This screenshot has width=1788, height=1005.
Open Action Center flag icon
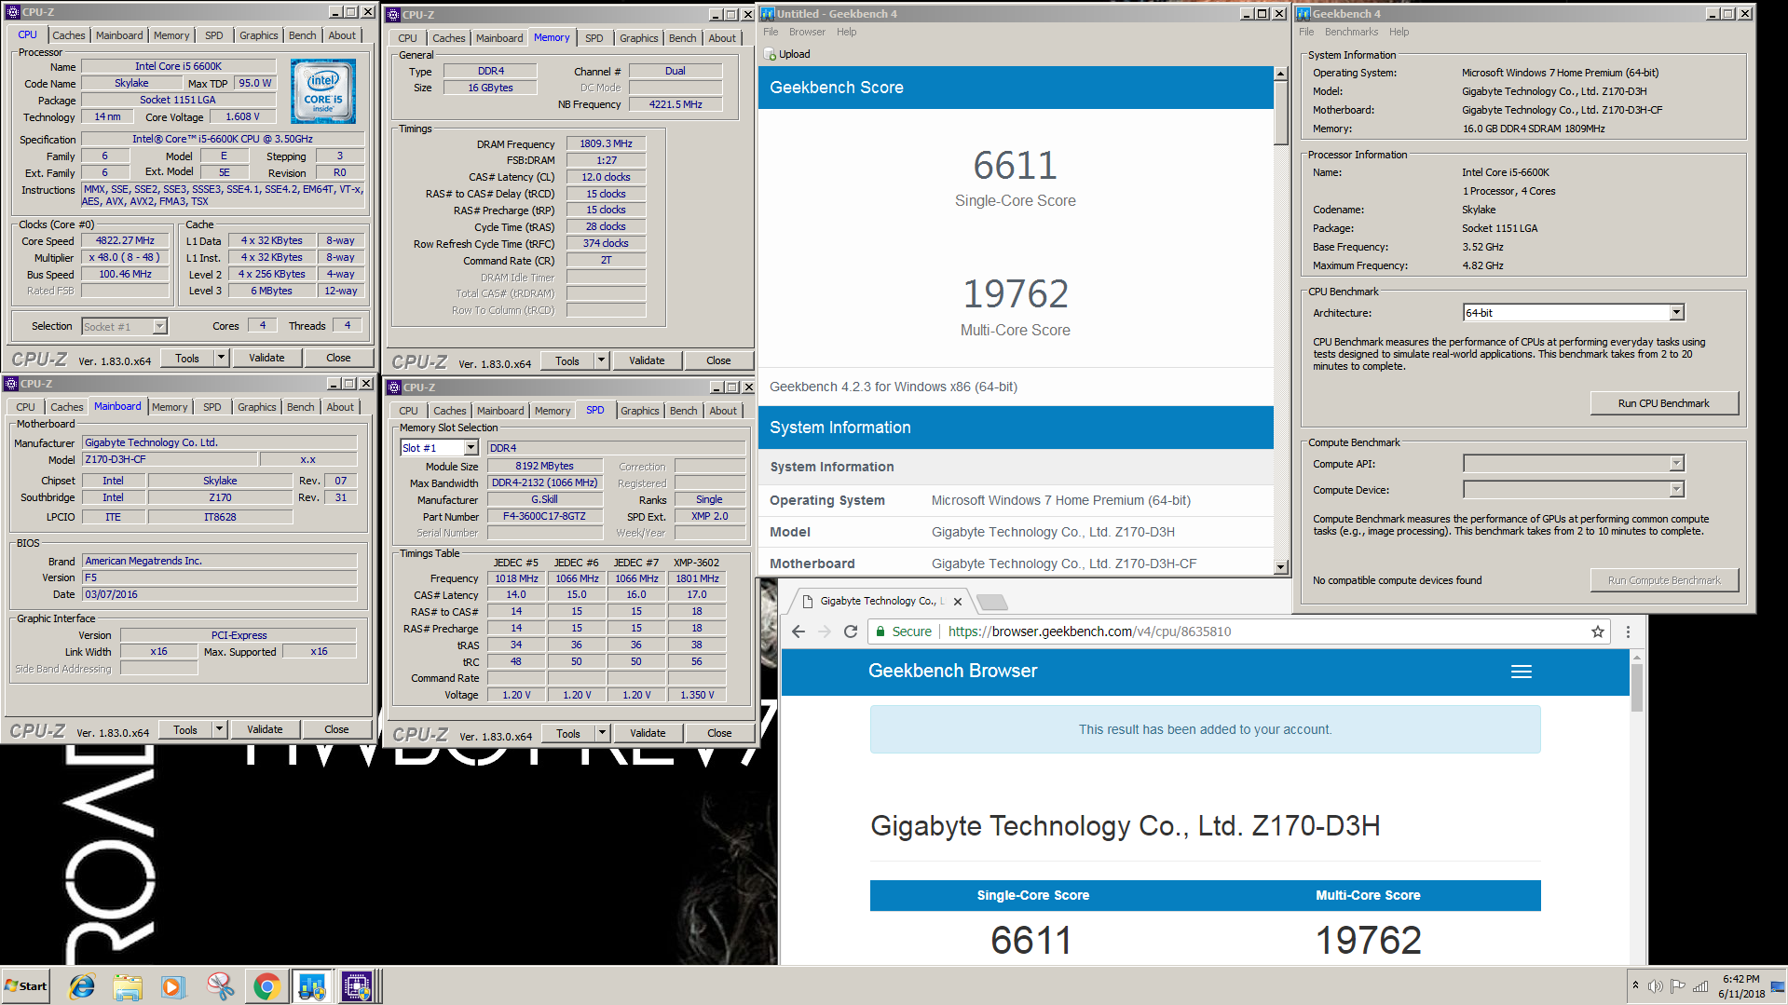point(1677,986)
